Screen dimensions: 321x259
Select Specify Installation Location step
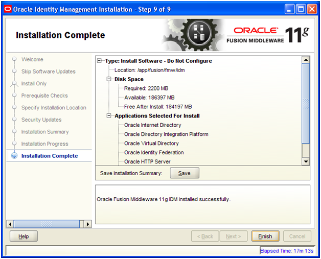click(54, 108)
